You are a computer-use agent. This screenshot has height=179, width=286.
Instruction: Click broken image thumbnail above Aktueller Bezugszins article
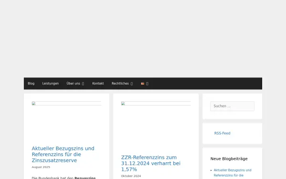tap(66, 104)
